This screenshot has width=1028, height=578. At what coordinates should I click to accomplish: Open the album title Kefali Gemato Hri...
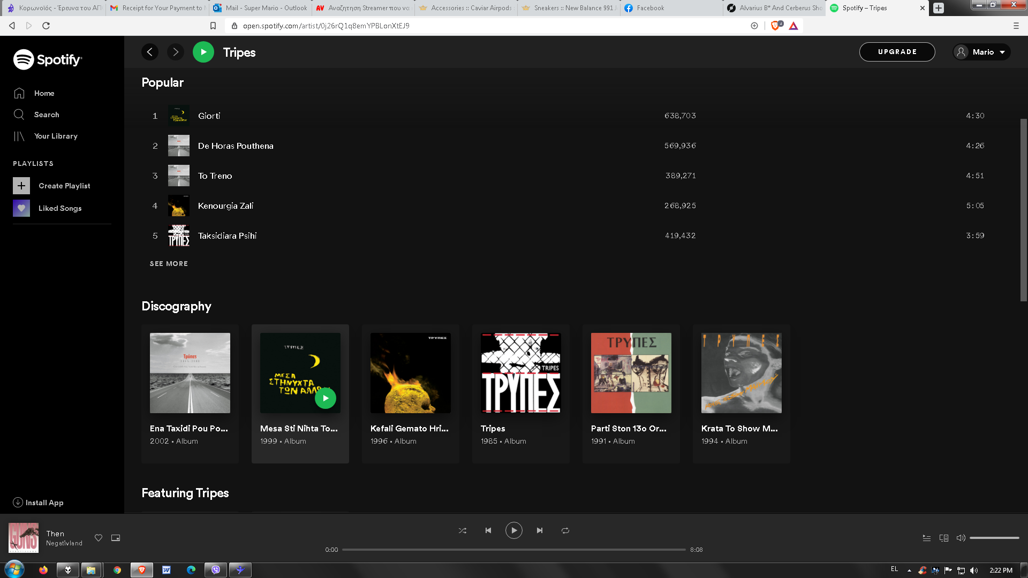[410, 428]
